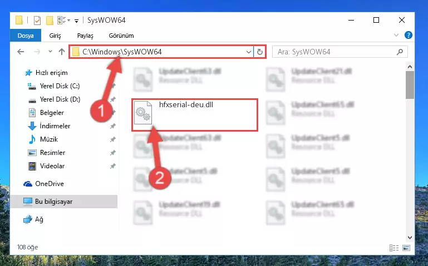Go up one folder level arrow
This screenshot has height=266, width=428.
coord(62,52)
